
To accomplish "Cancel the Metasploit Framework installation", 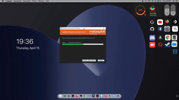I will click(101, 61).
